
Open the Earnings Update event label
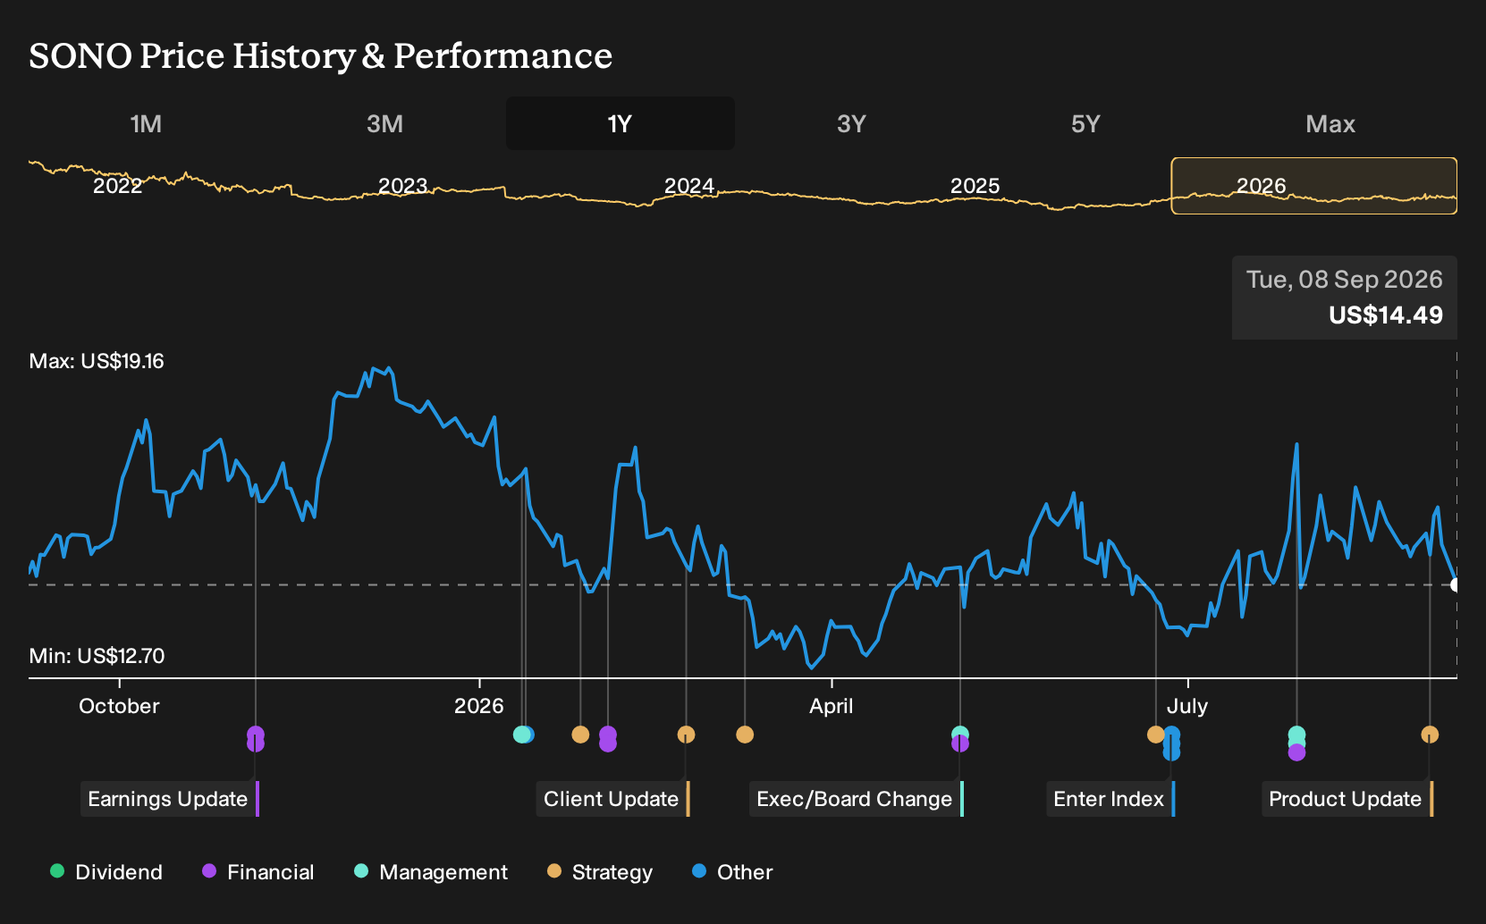(x=170, y=799)
